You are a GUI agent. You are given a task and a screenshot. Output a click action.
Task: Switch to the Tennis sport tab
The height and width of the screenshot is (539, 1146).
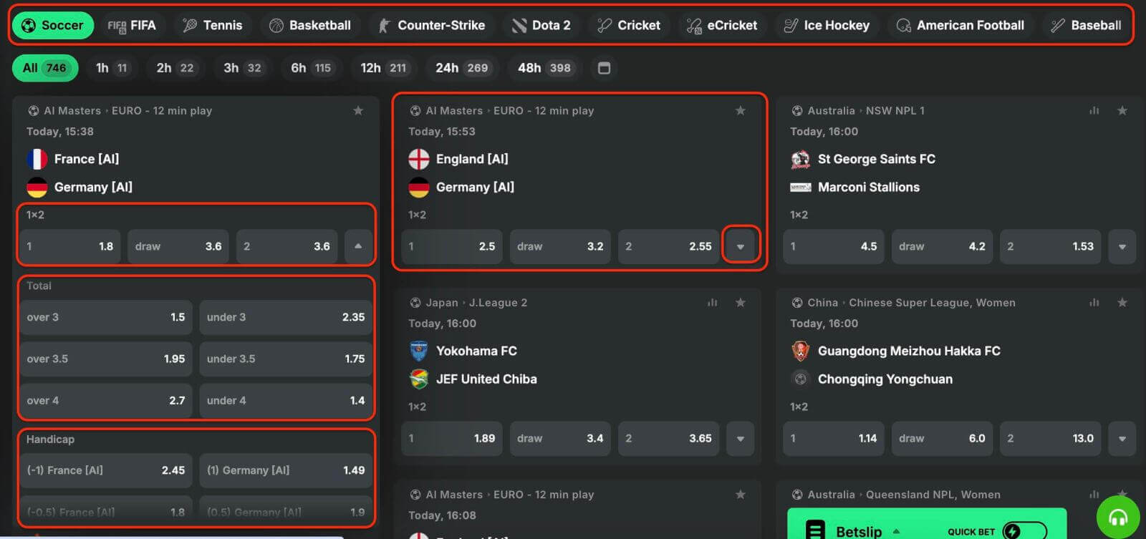click(213, 25)
